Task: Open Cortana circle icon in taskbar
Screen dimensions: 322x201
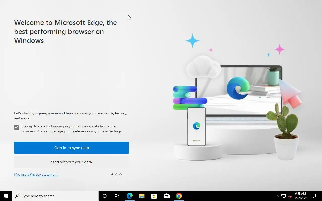Action: pos(105,196)
